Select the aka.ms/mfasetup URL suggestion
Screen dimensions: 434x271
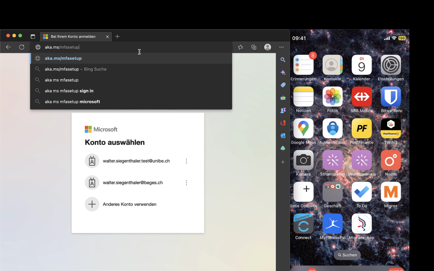pyautogui.click(x=64, y=58)
